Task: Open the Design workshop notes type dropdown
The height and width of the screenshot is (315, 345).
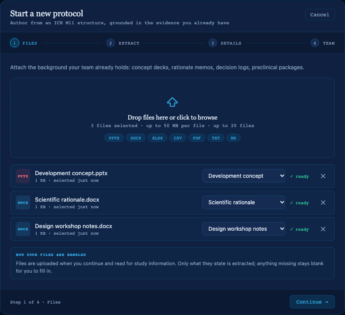Action: click(x=244, y=229)
